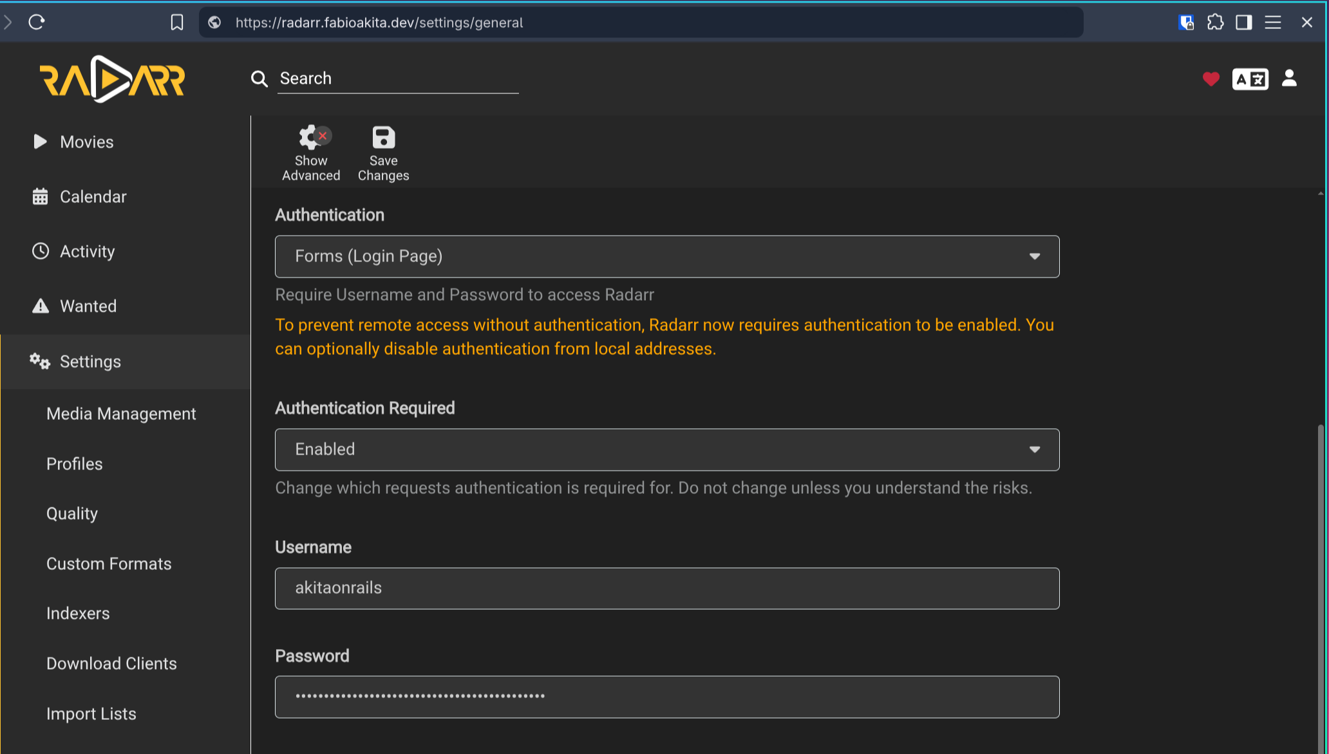Click the search magnifier icon
Screen dimensions: 1329x754
pyautogui.click(x=259, y=79)
